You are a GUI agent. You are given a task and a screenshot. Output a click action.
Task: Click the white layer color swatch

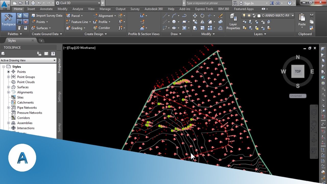coord(259,16)
